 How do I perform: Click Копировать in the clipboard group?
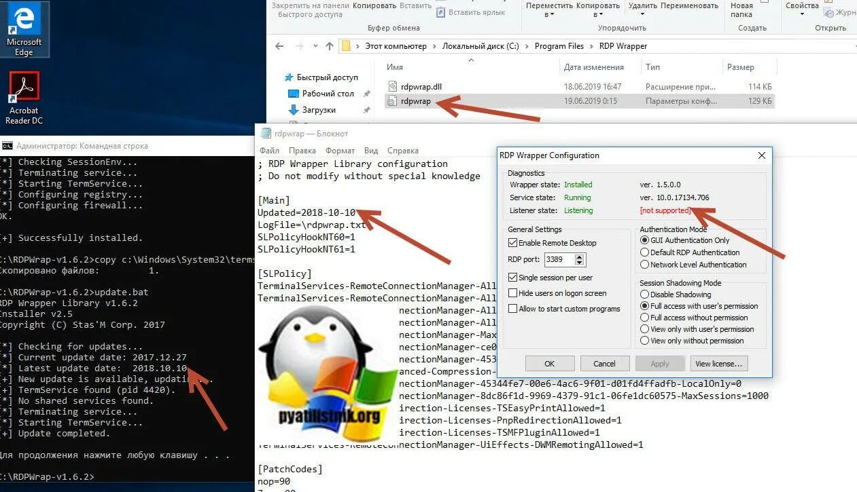coord(374,5)
